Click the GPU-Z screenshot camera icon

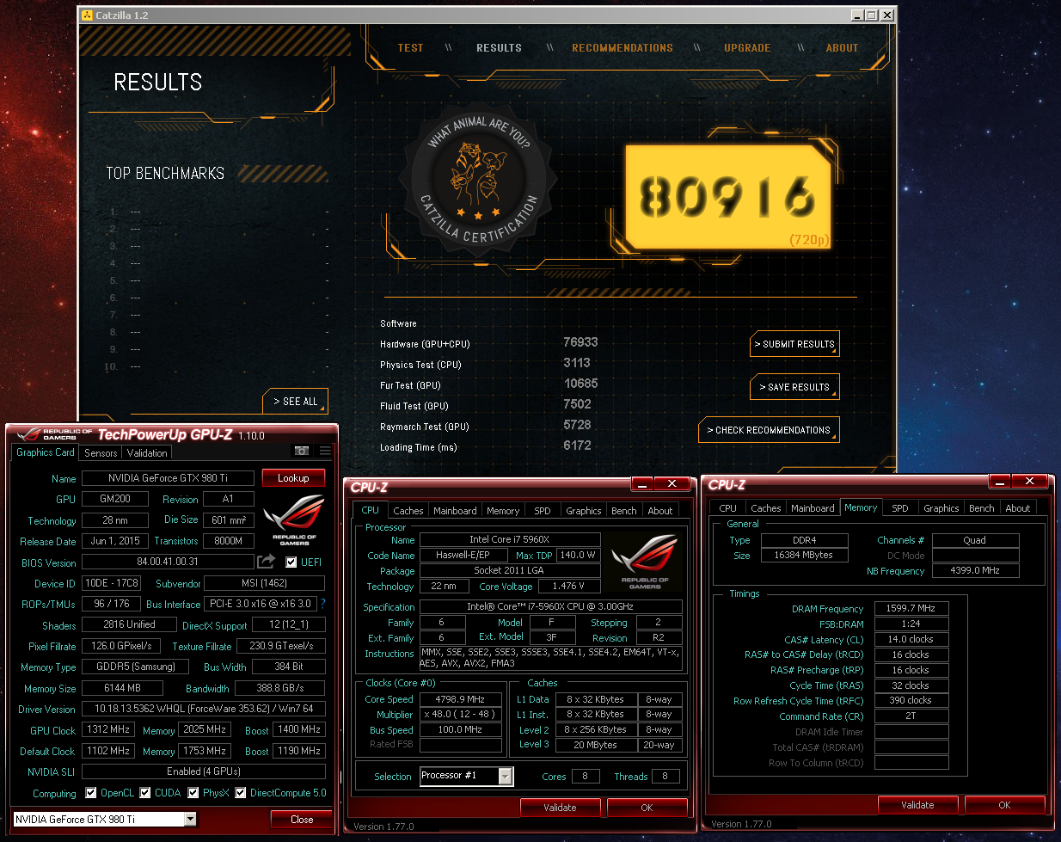302,451
